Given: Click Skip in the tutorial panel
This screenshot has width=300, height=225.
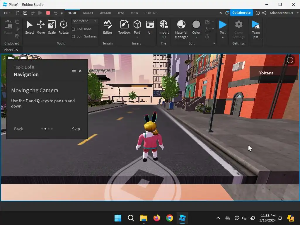Looking at the screenshot, I should [x=76, y=129].
